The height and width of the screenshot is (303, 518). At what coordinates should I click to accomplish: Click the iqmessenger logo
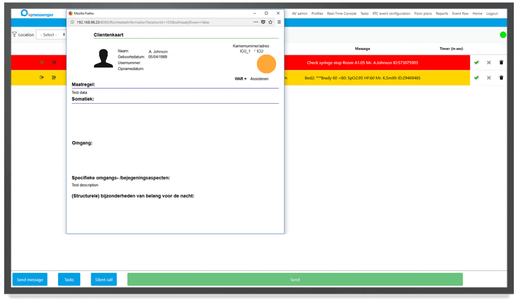(37, 14)
